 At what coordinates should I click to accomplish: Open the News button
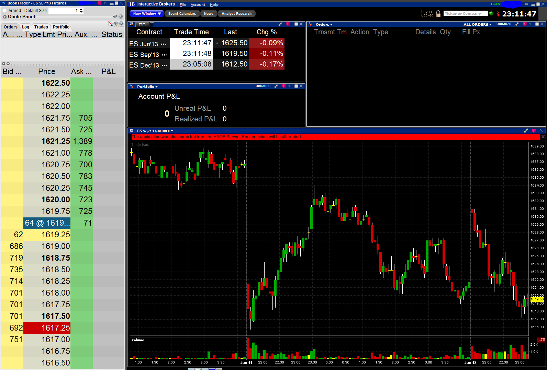209,14
